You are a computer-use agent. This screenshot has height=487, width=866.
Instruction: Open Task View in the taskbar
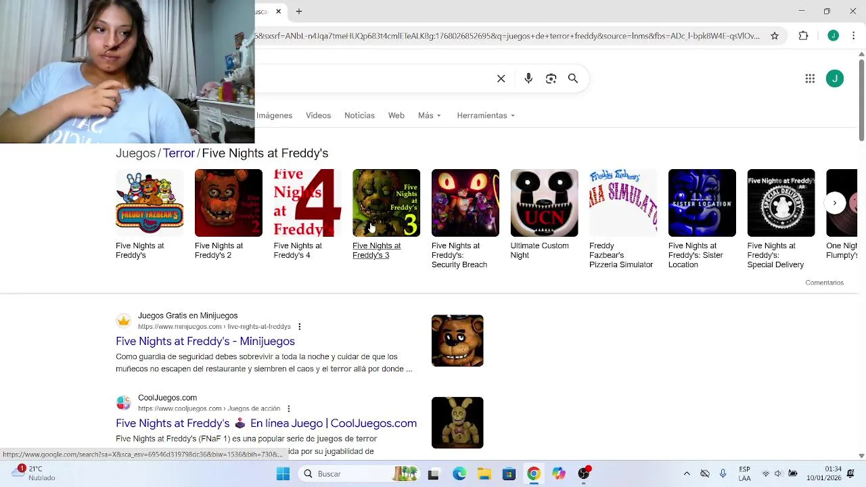(434, 474)
